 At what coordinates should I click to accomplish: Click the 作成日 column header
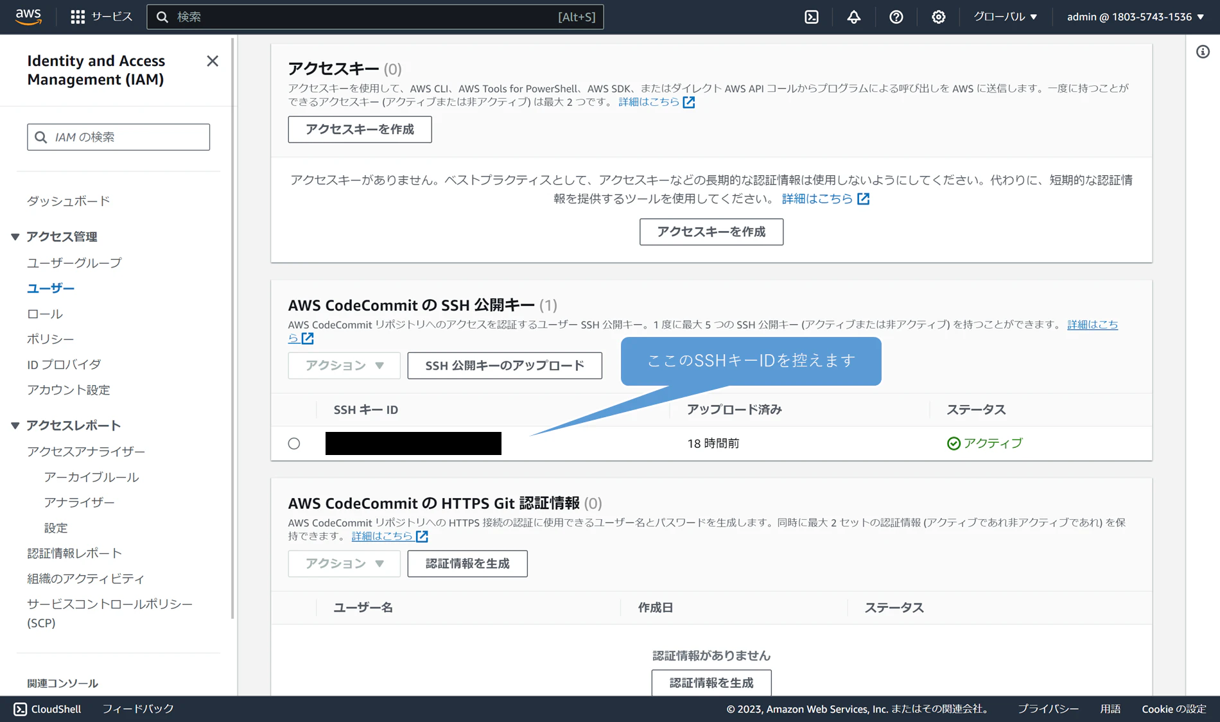pyautogui.click(x=656, y=608)
